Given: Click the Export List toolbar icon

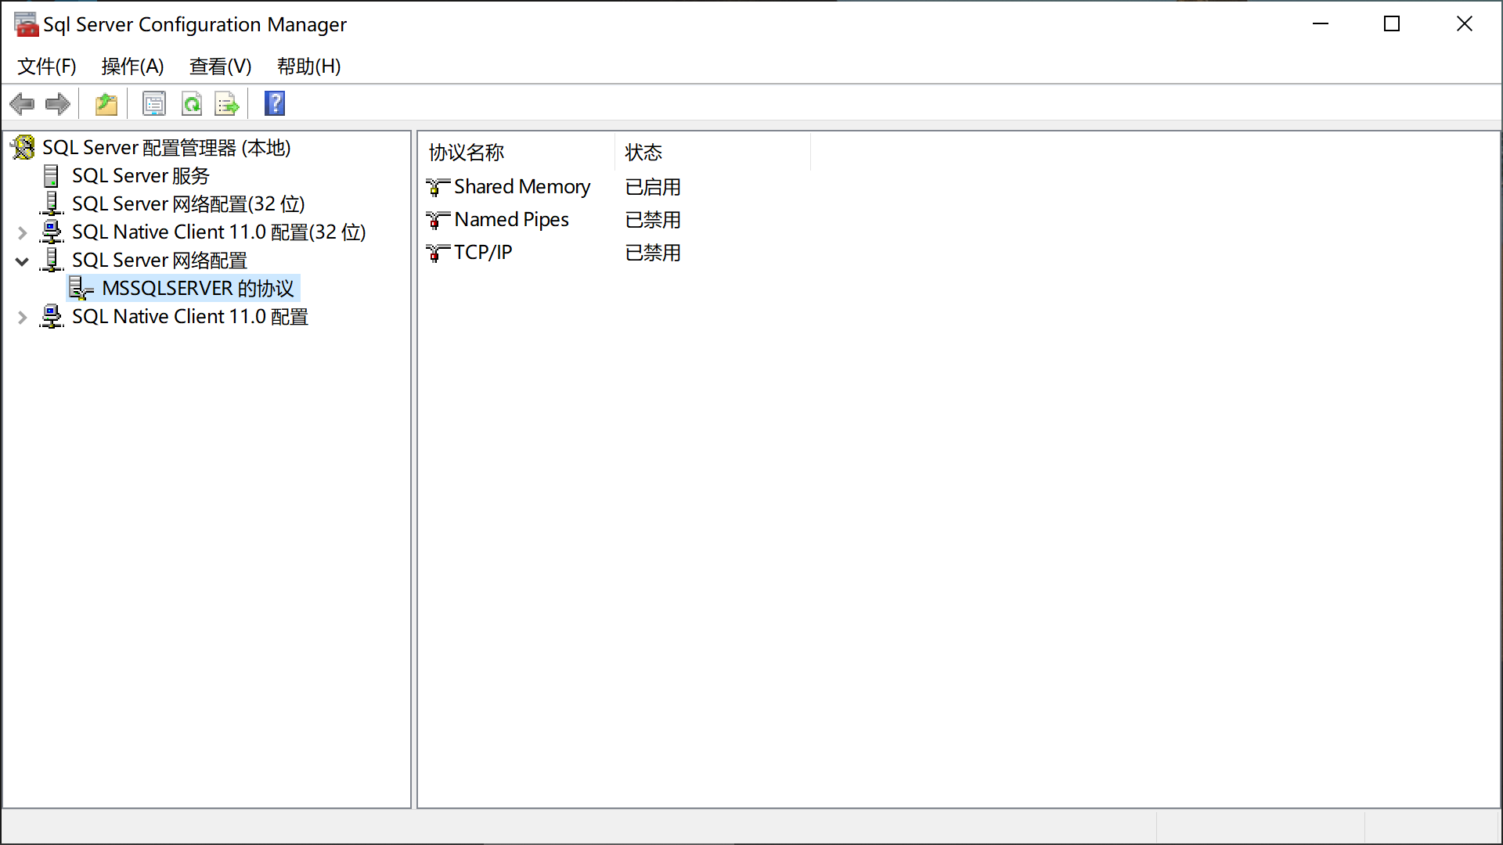Looking at the screenshot, I should (x=227, y=103).
